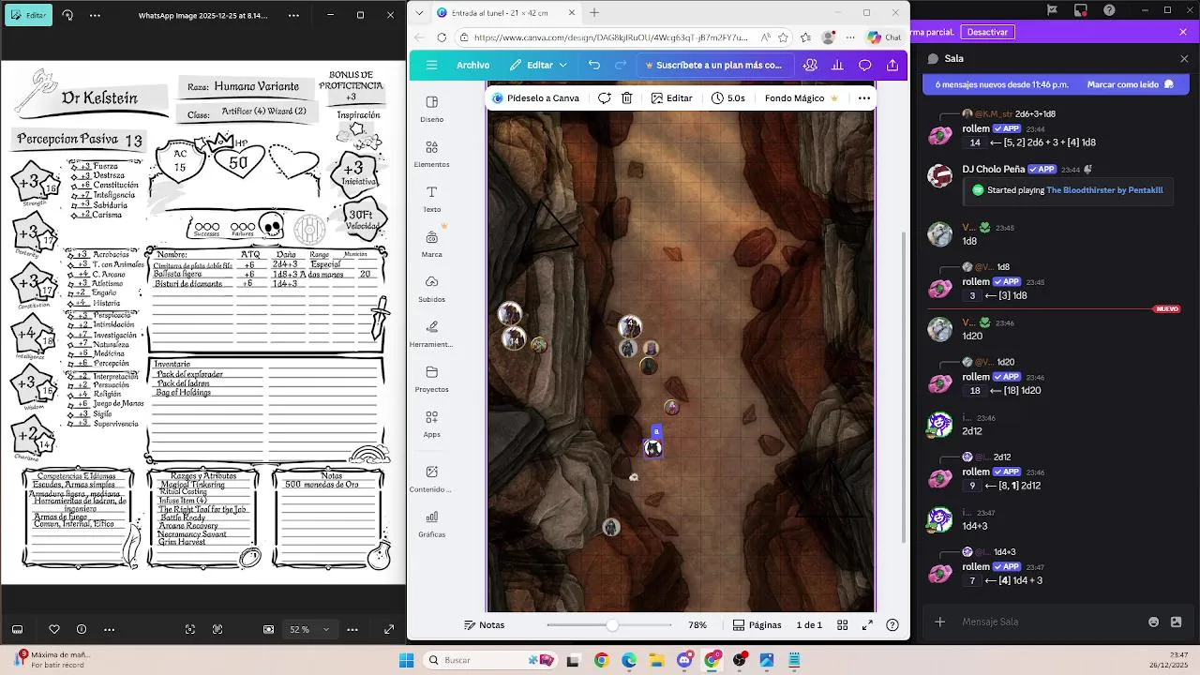1200x675 pixels.
Task: Click Edge address bar URL
Action: click(610, 37)
